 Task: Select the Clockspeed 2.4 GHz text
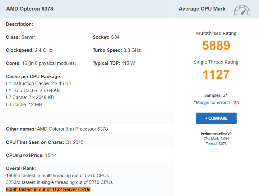[x=29, y=50]
